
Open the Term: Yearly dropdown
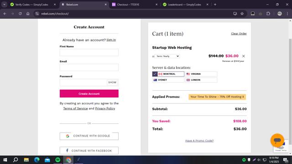pyautogui.click(x=167, y=56)
